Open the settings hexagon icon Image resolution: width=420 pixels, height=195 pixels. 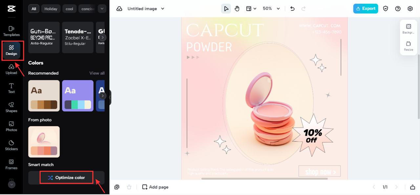tap(410, 9)
